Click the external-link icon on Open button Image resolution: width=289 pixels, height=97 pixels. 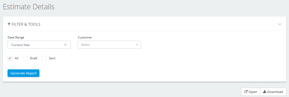[x=246, y=92]
